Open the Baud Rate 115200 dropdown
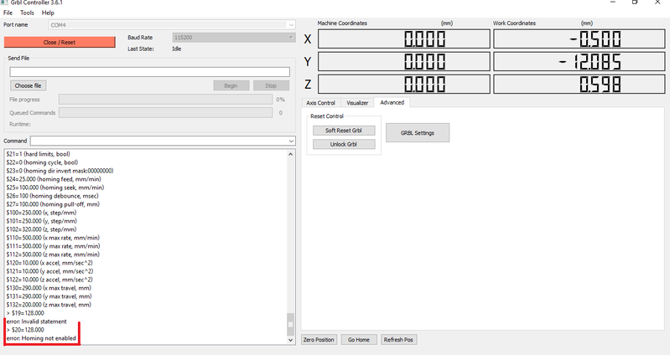 pyautogui.click(x=234, y=38)
